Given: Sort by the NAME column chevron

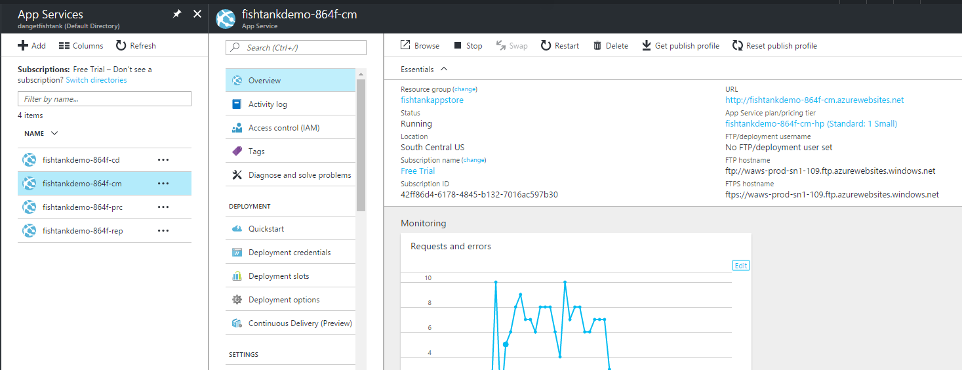Looking at the screenshot, I should coord(54,133).
